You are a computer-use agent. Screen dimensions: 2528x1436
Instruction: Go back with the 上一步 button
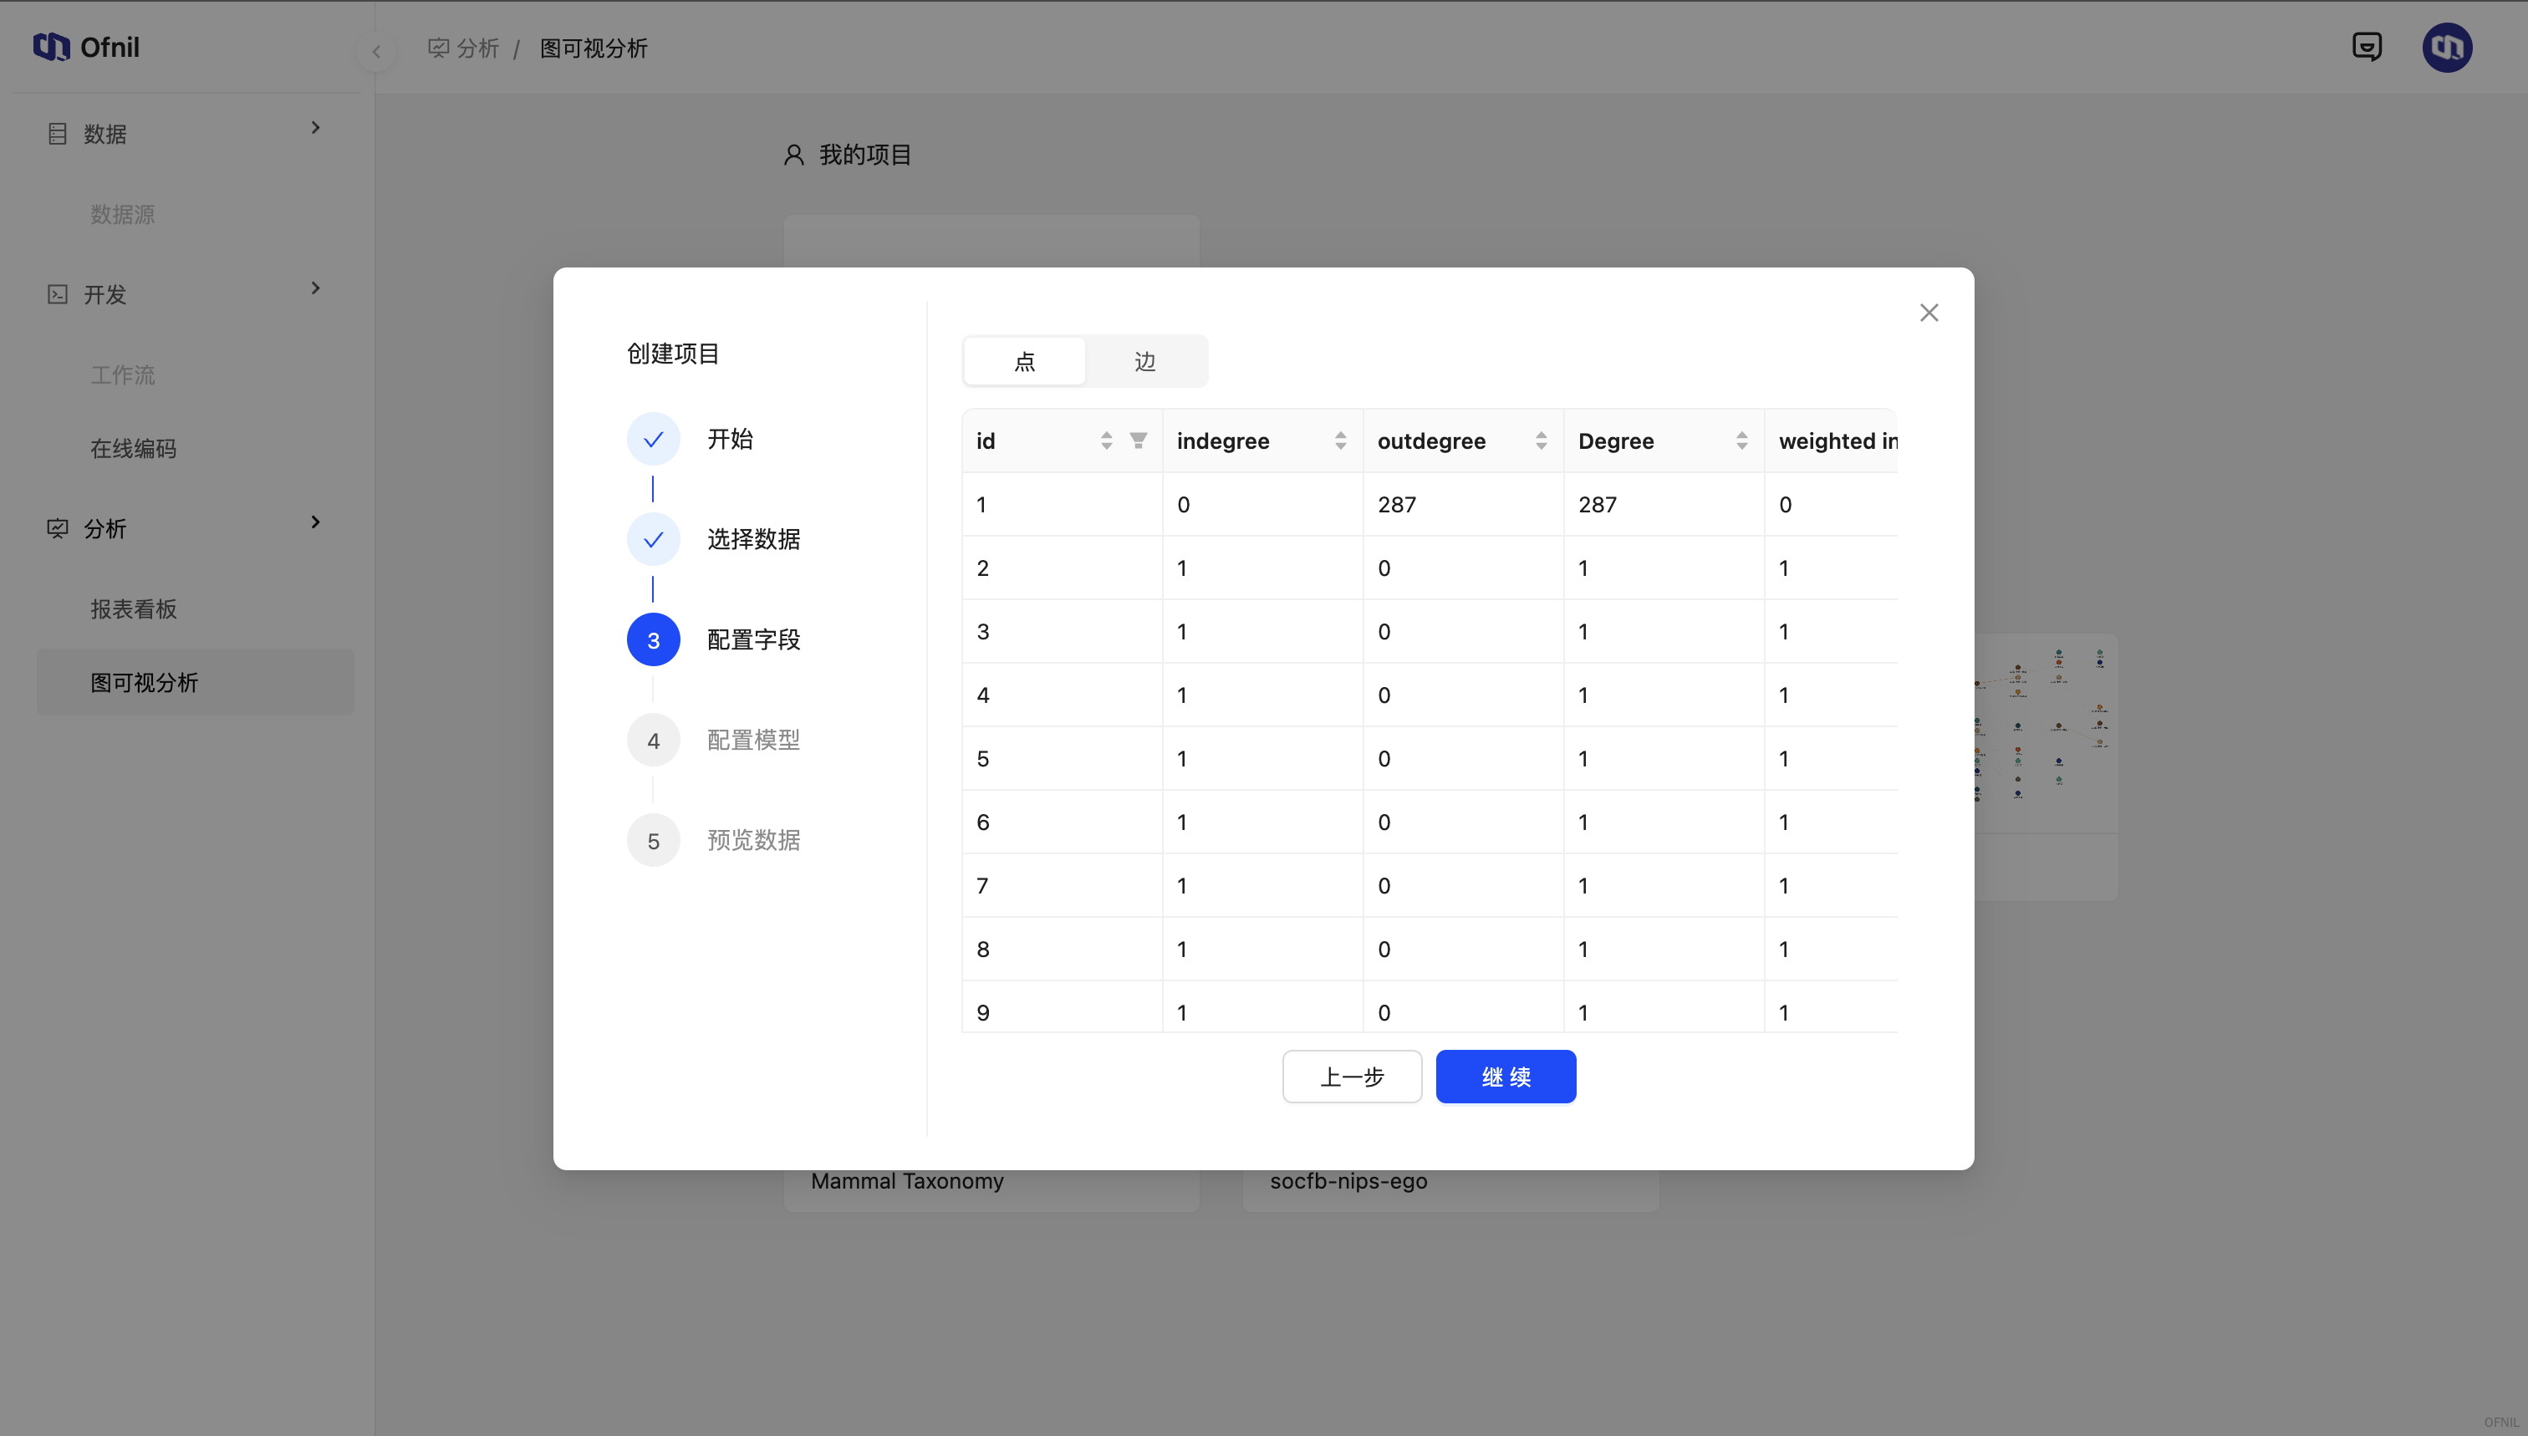[1351, 1076]
